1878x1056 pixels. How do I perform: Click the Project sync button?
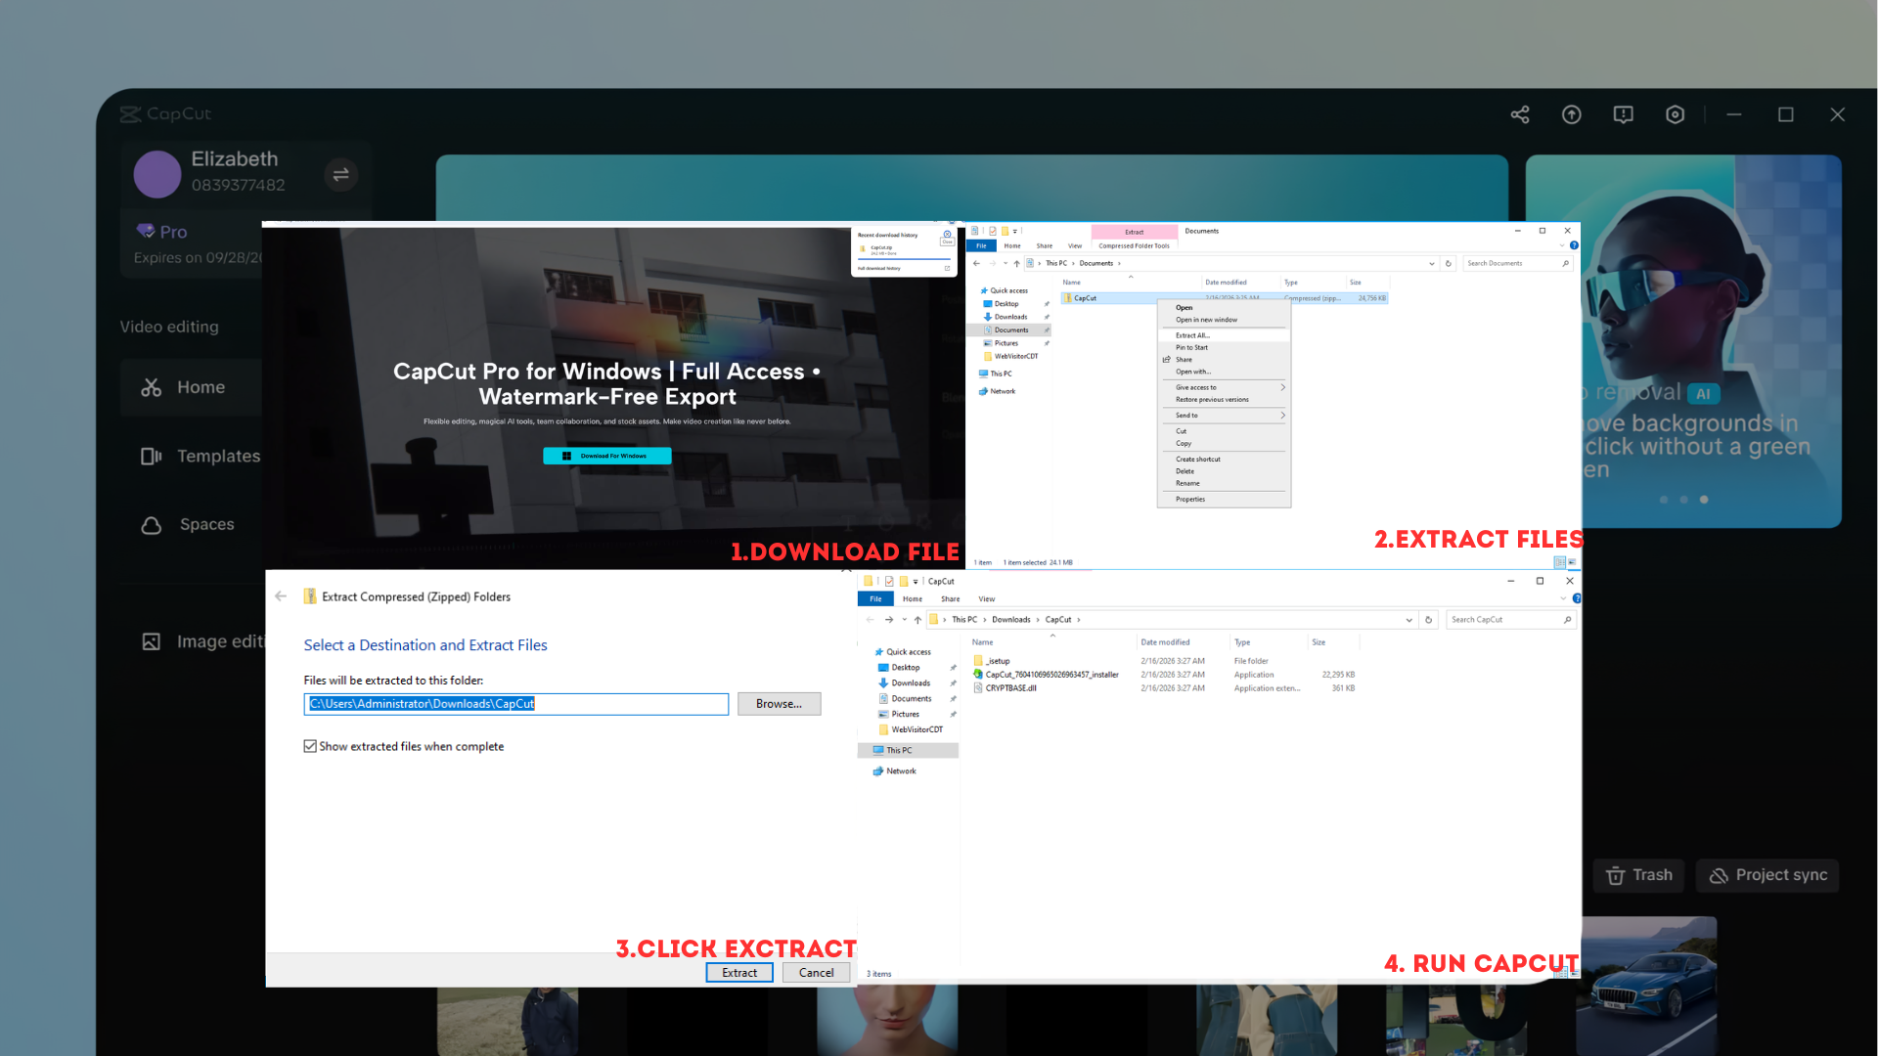(x=1767, y=875)
